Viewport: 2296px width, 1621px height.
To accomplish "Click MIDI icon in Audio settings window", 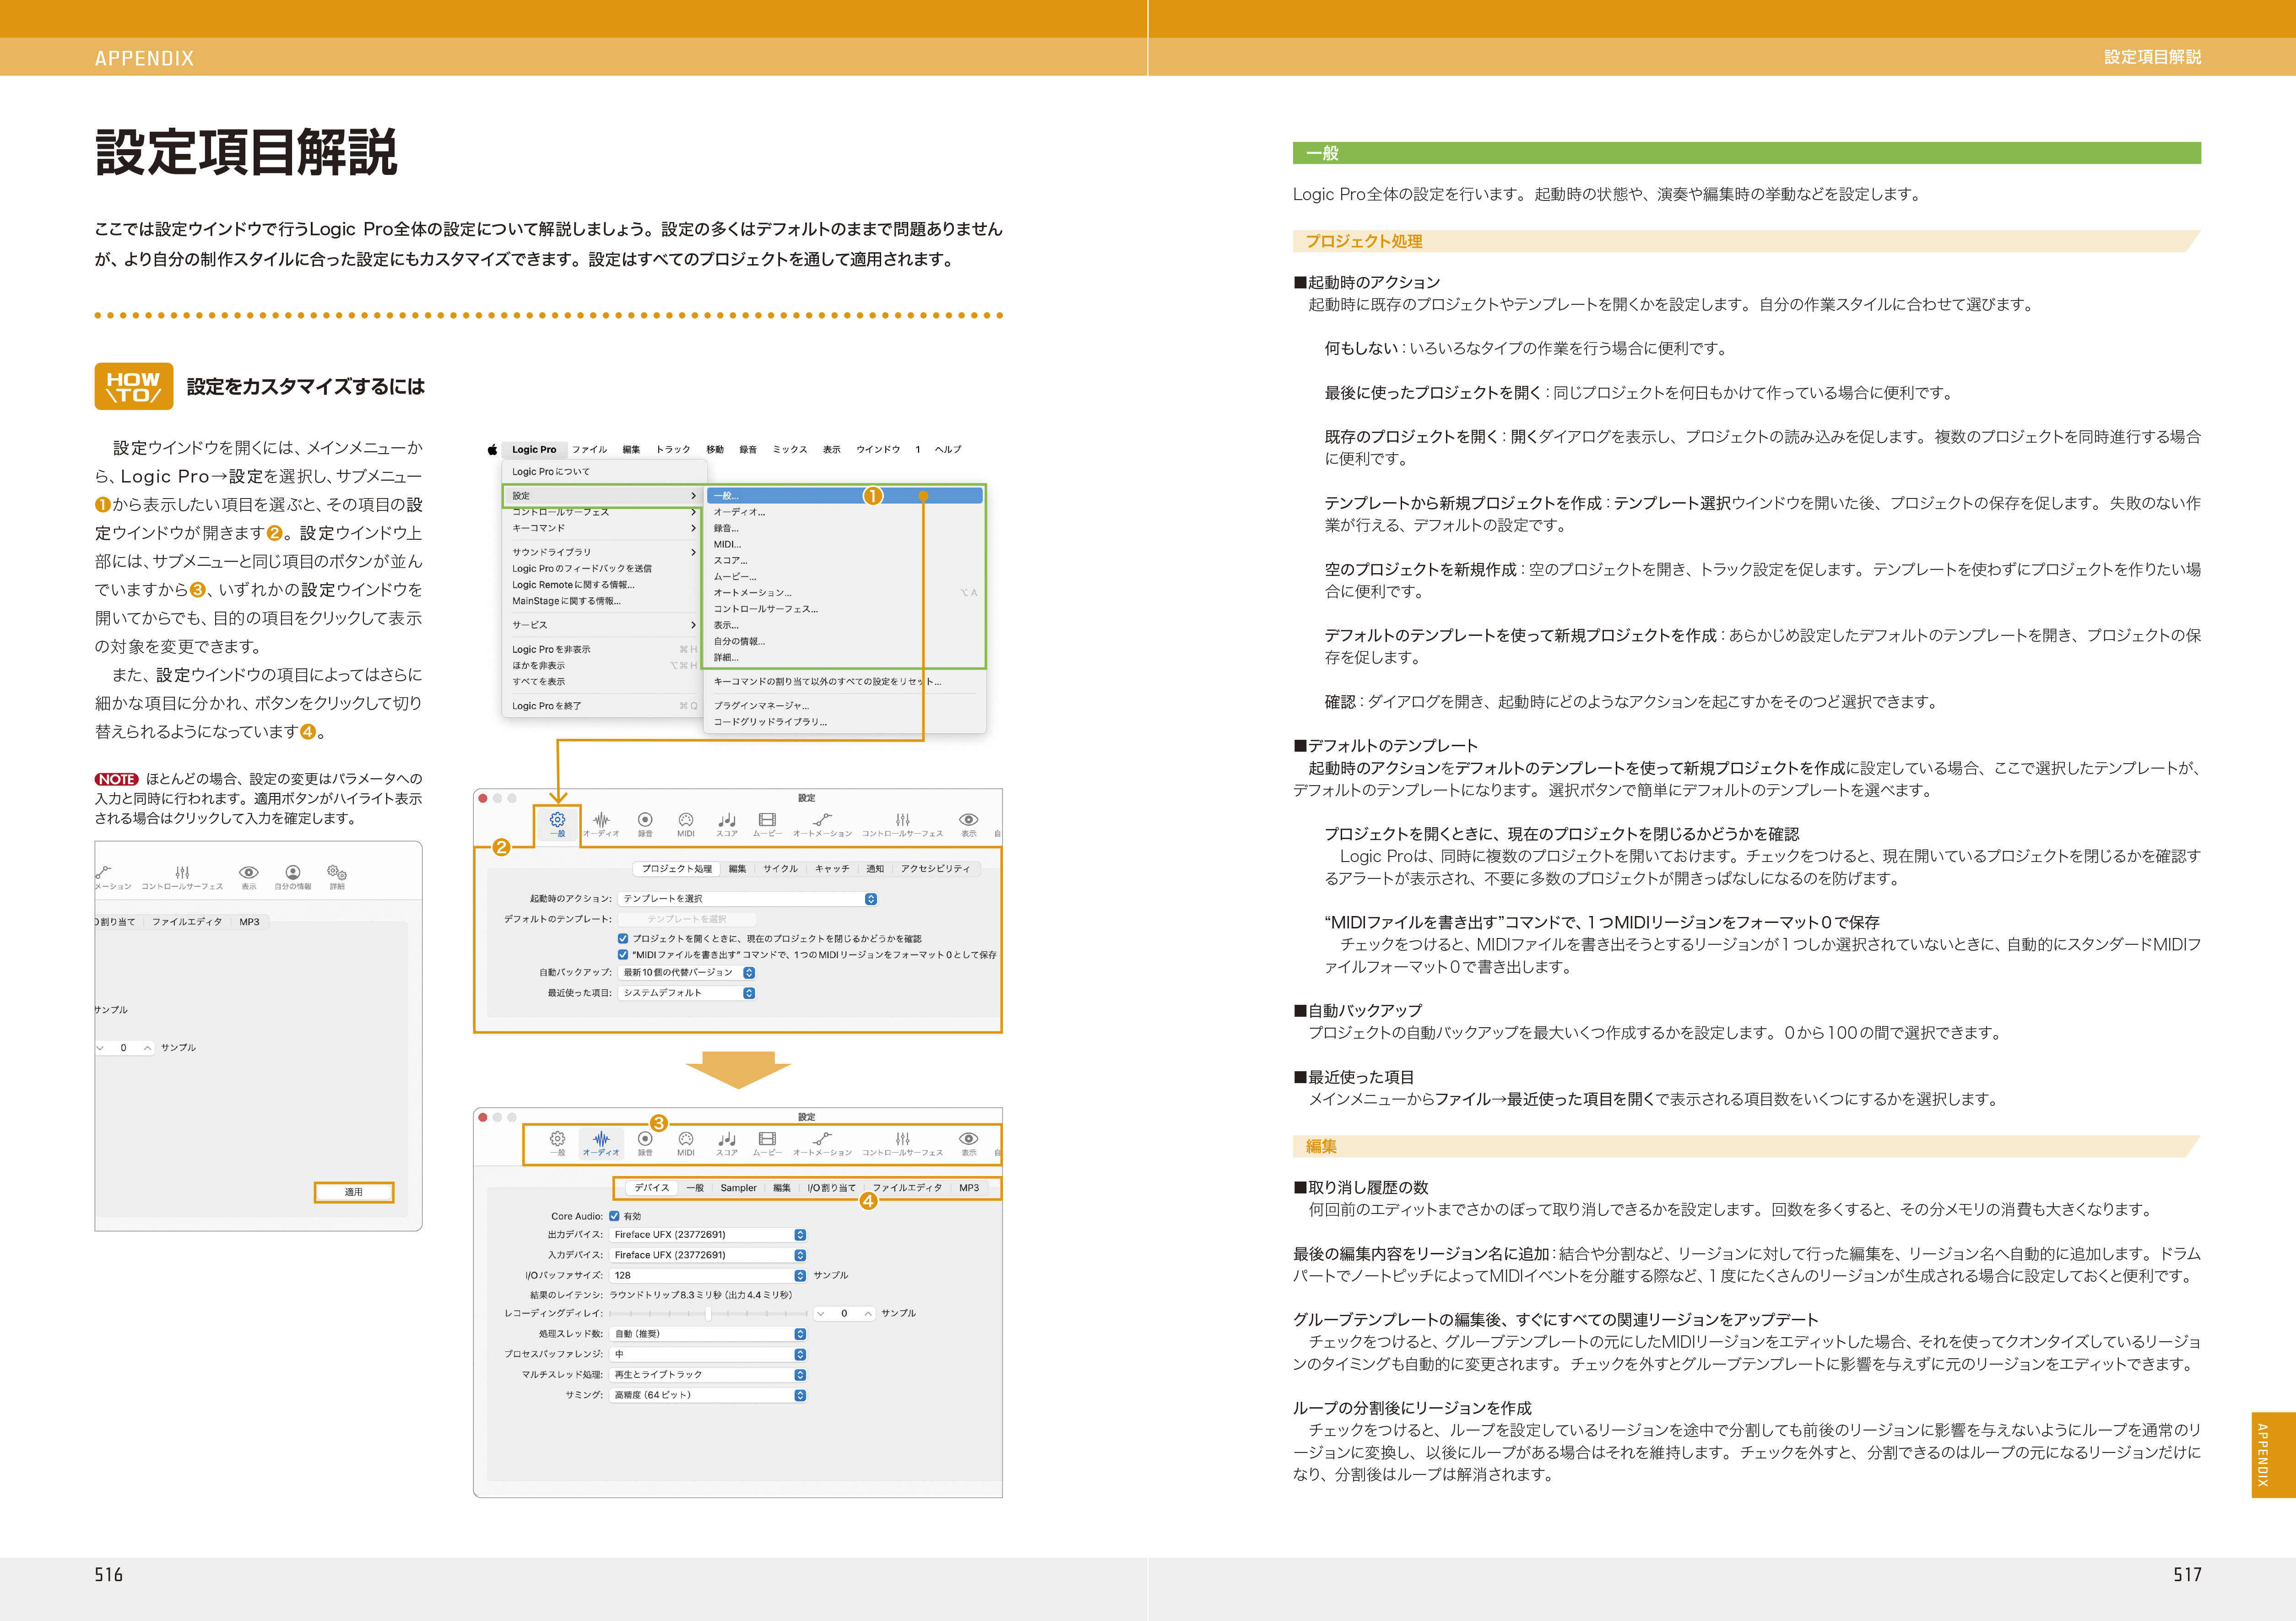I will pyautogui.click(x=686, y=1140).
